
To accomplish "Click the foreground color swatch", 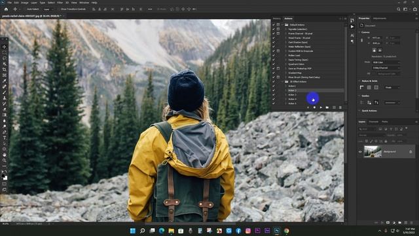I will [x=3, y=176].
